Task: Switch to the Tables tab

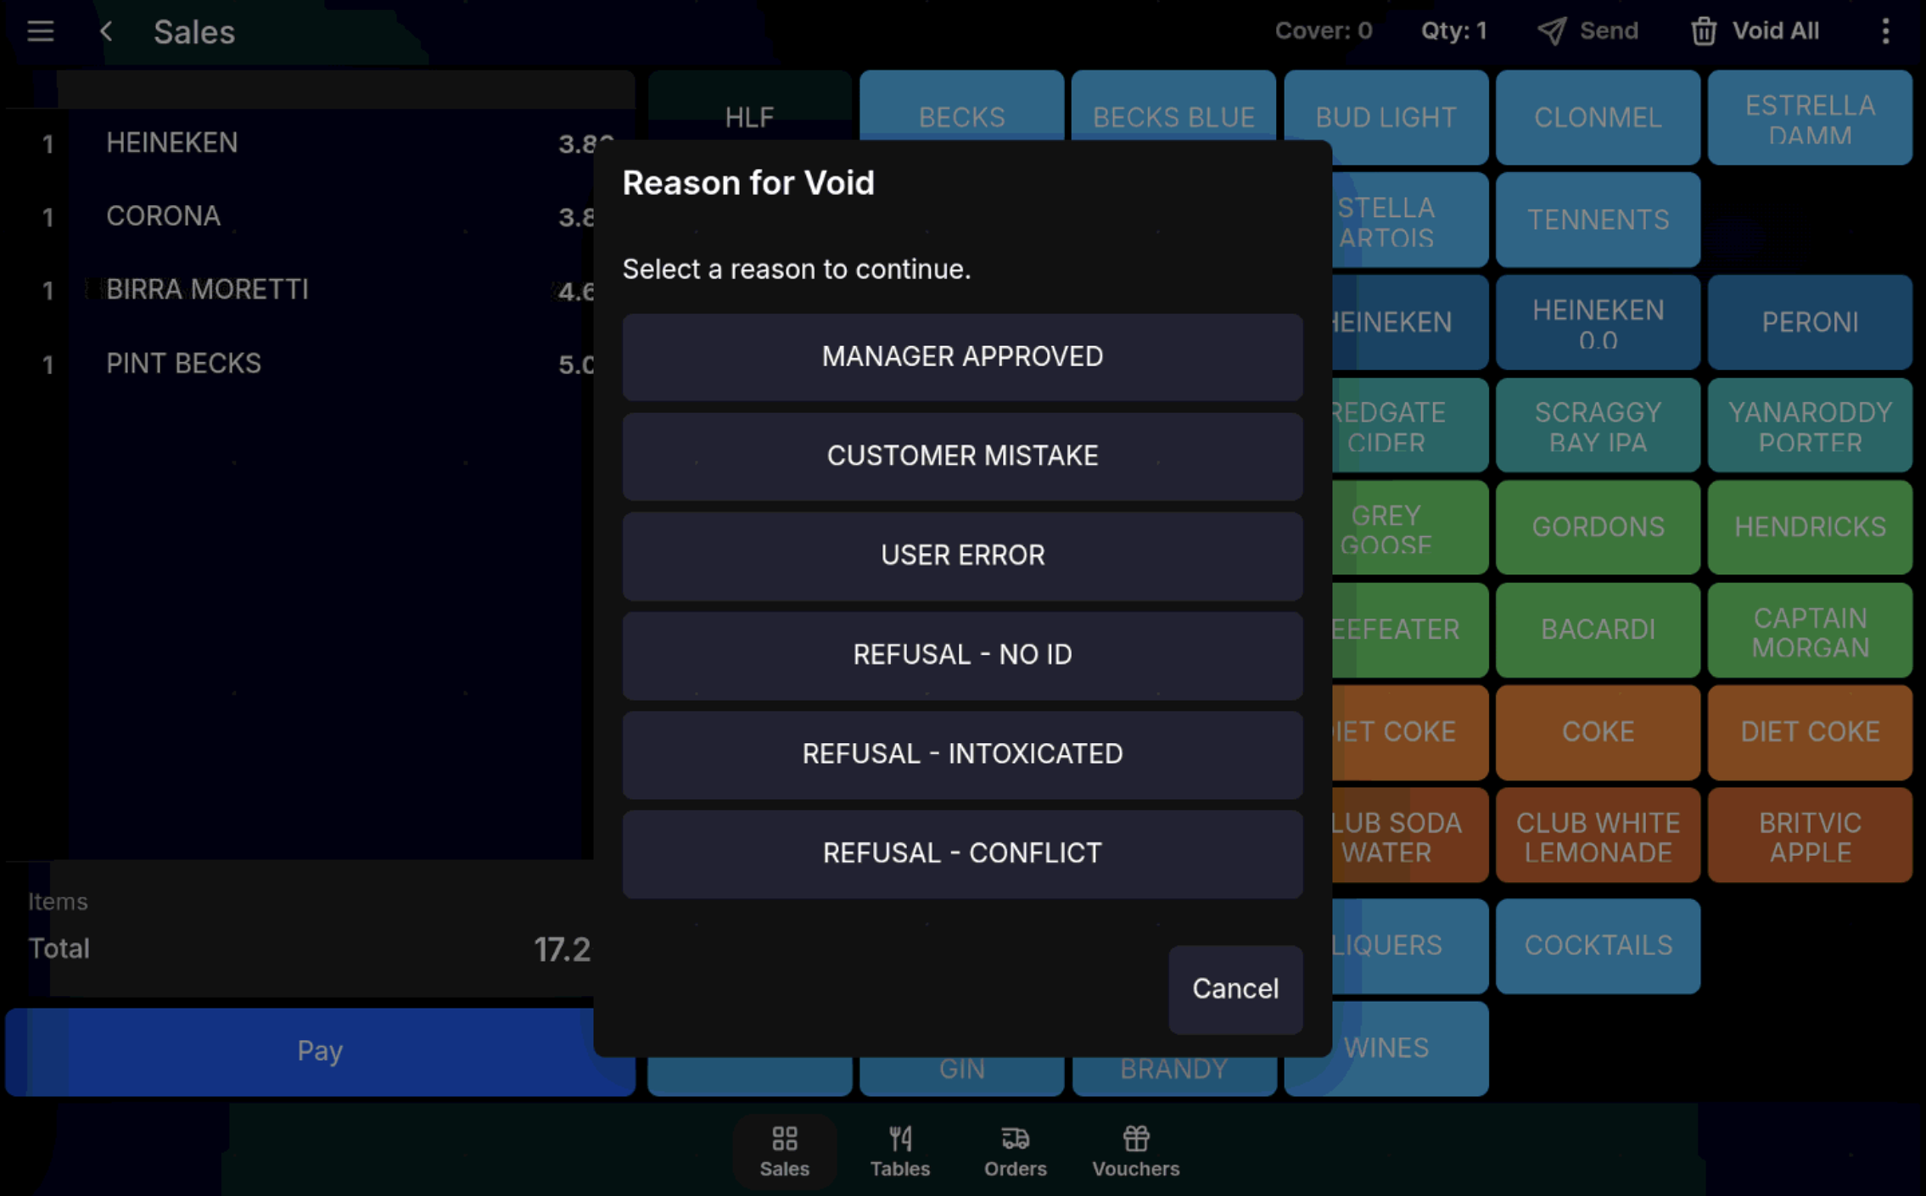Action: [900, 1151]
